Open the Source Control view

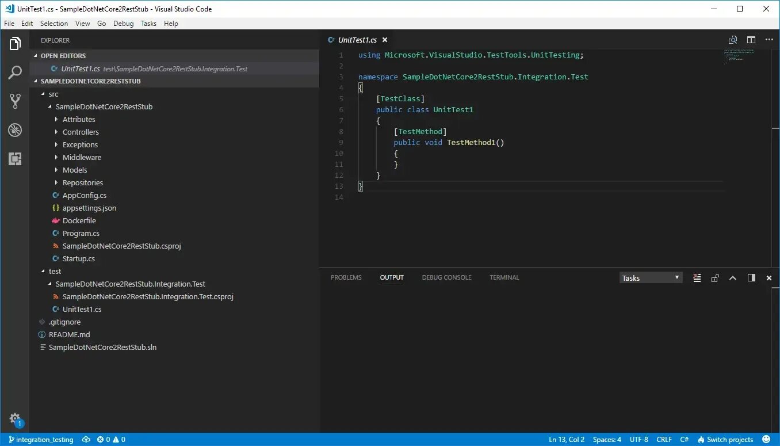pos(15,101)
